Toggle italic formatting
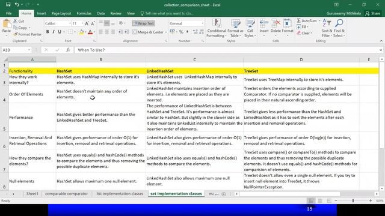The height and width of the screenshot is (216, 385). pos(54,32)
